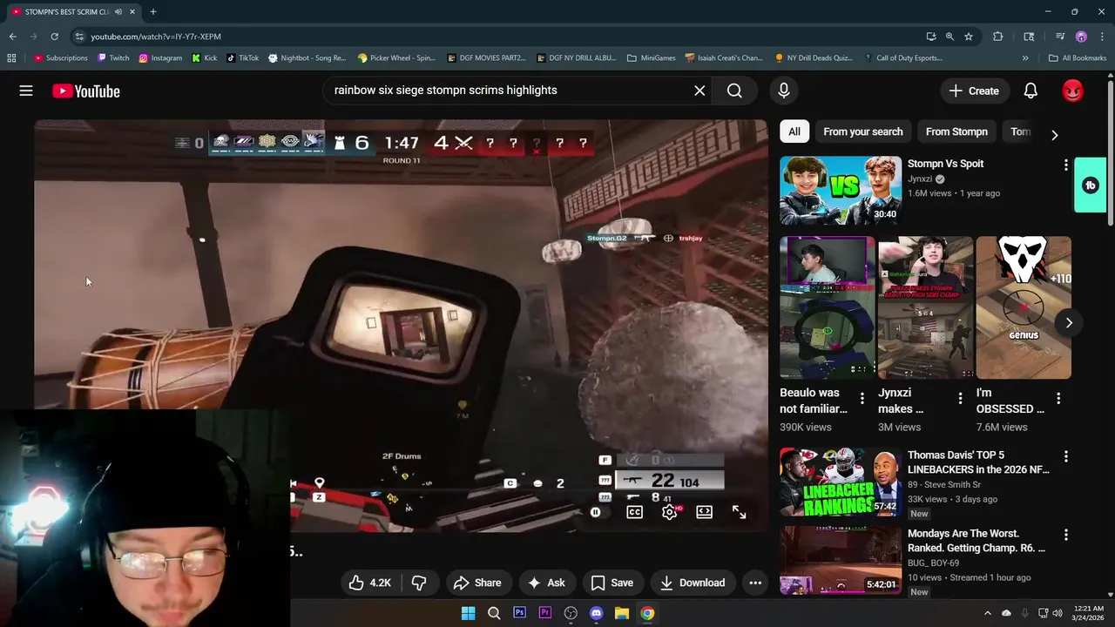Open options for Stompn Vs Spoit
Viewport: 1115px width, 627px height.
(1065, 165)
